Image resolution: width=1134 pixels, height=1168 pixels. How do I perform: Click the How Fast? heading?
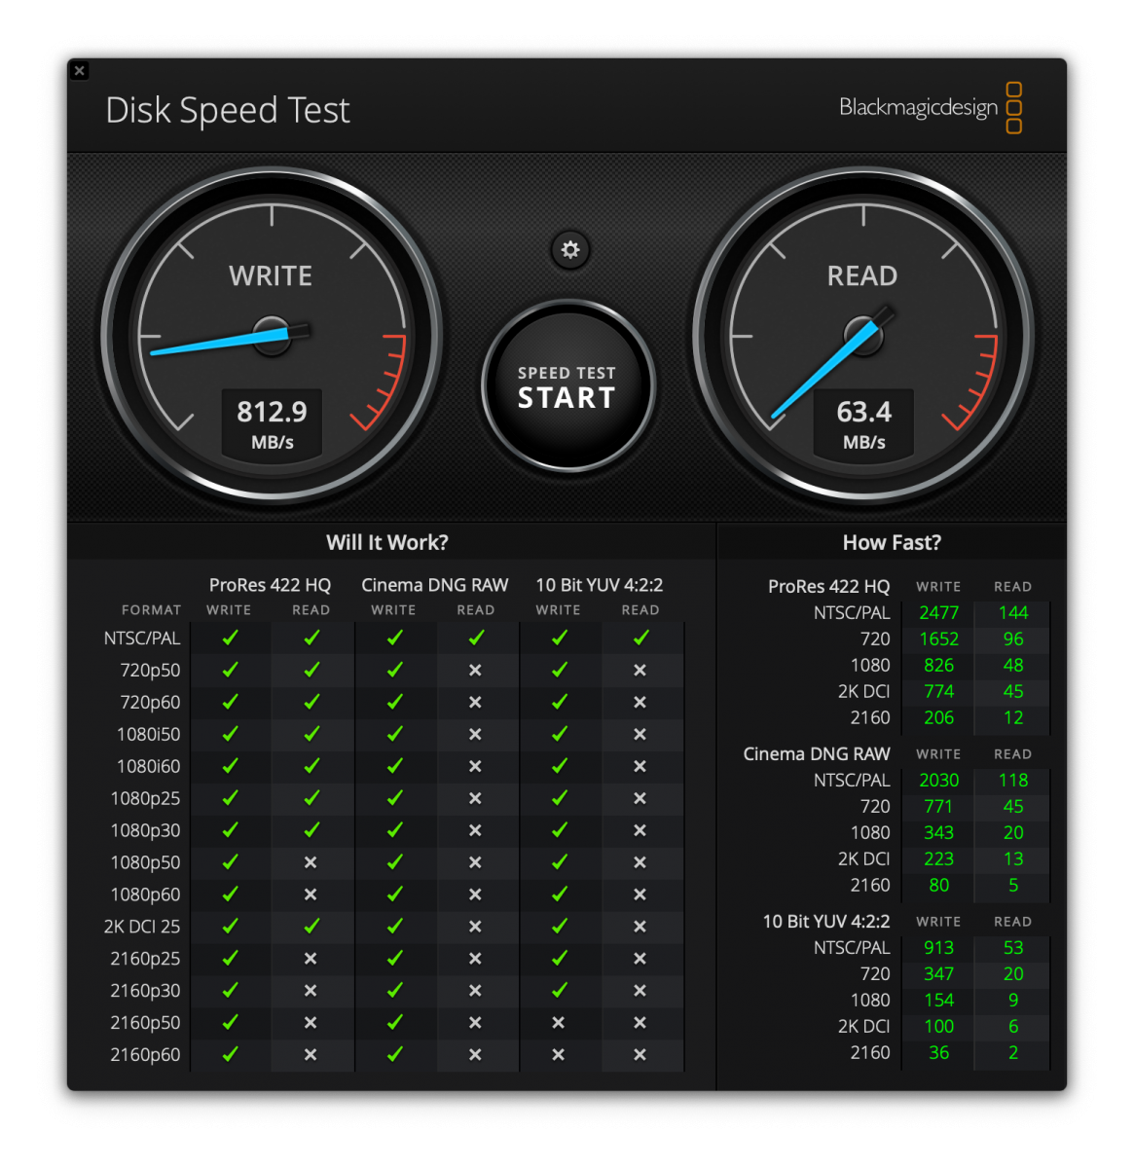[892, 542]
